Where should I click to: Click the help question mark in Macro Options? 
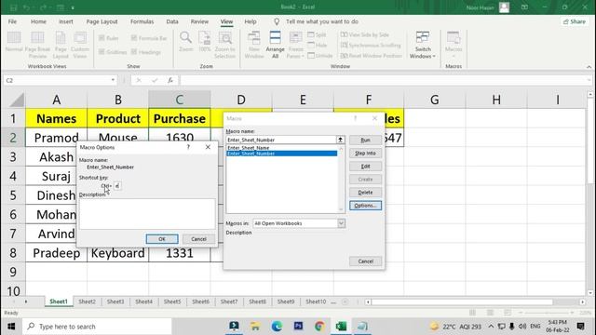188,147
